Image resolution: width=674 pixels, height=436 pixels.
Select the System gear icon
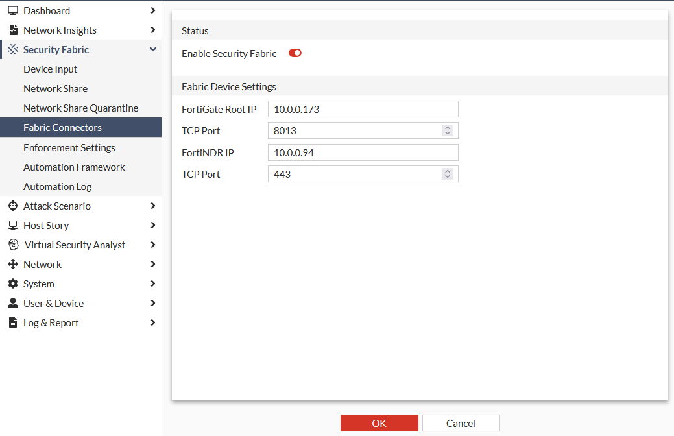pyautogui.click(x=13, y=284)
